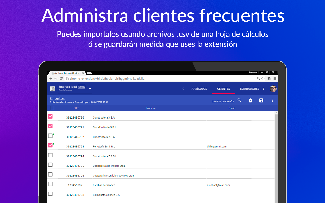Toggle the select-all checkbox in header
The height and width of the screenshot is (203, 325).
pos(52,108)
